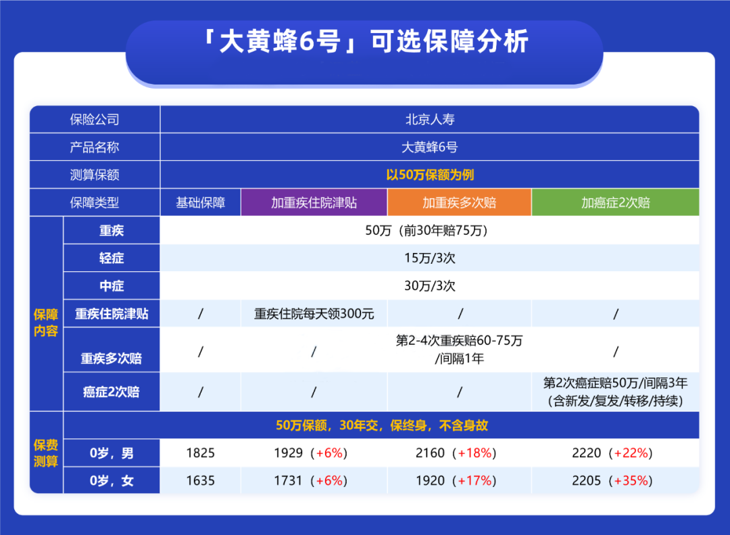Click the premium 2220（+22%）
730x535 pixels.
[x=613, y=453]
